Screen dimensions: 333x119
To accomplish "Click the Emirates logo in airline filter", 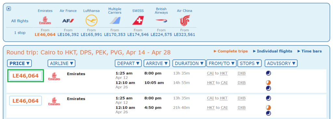I will coord(45,20).
